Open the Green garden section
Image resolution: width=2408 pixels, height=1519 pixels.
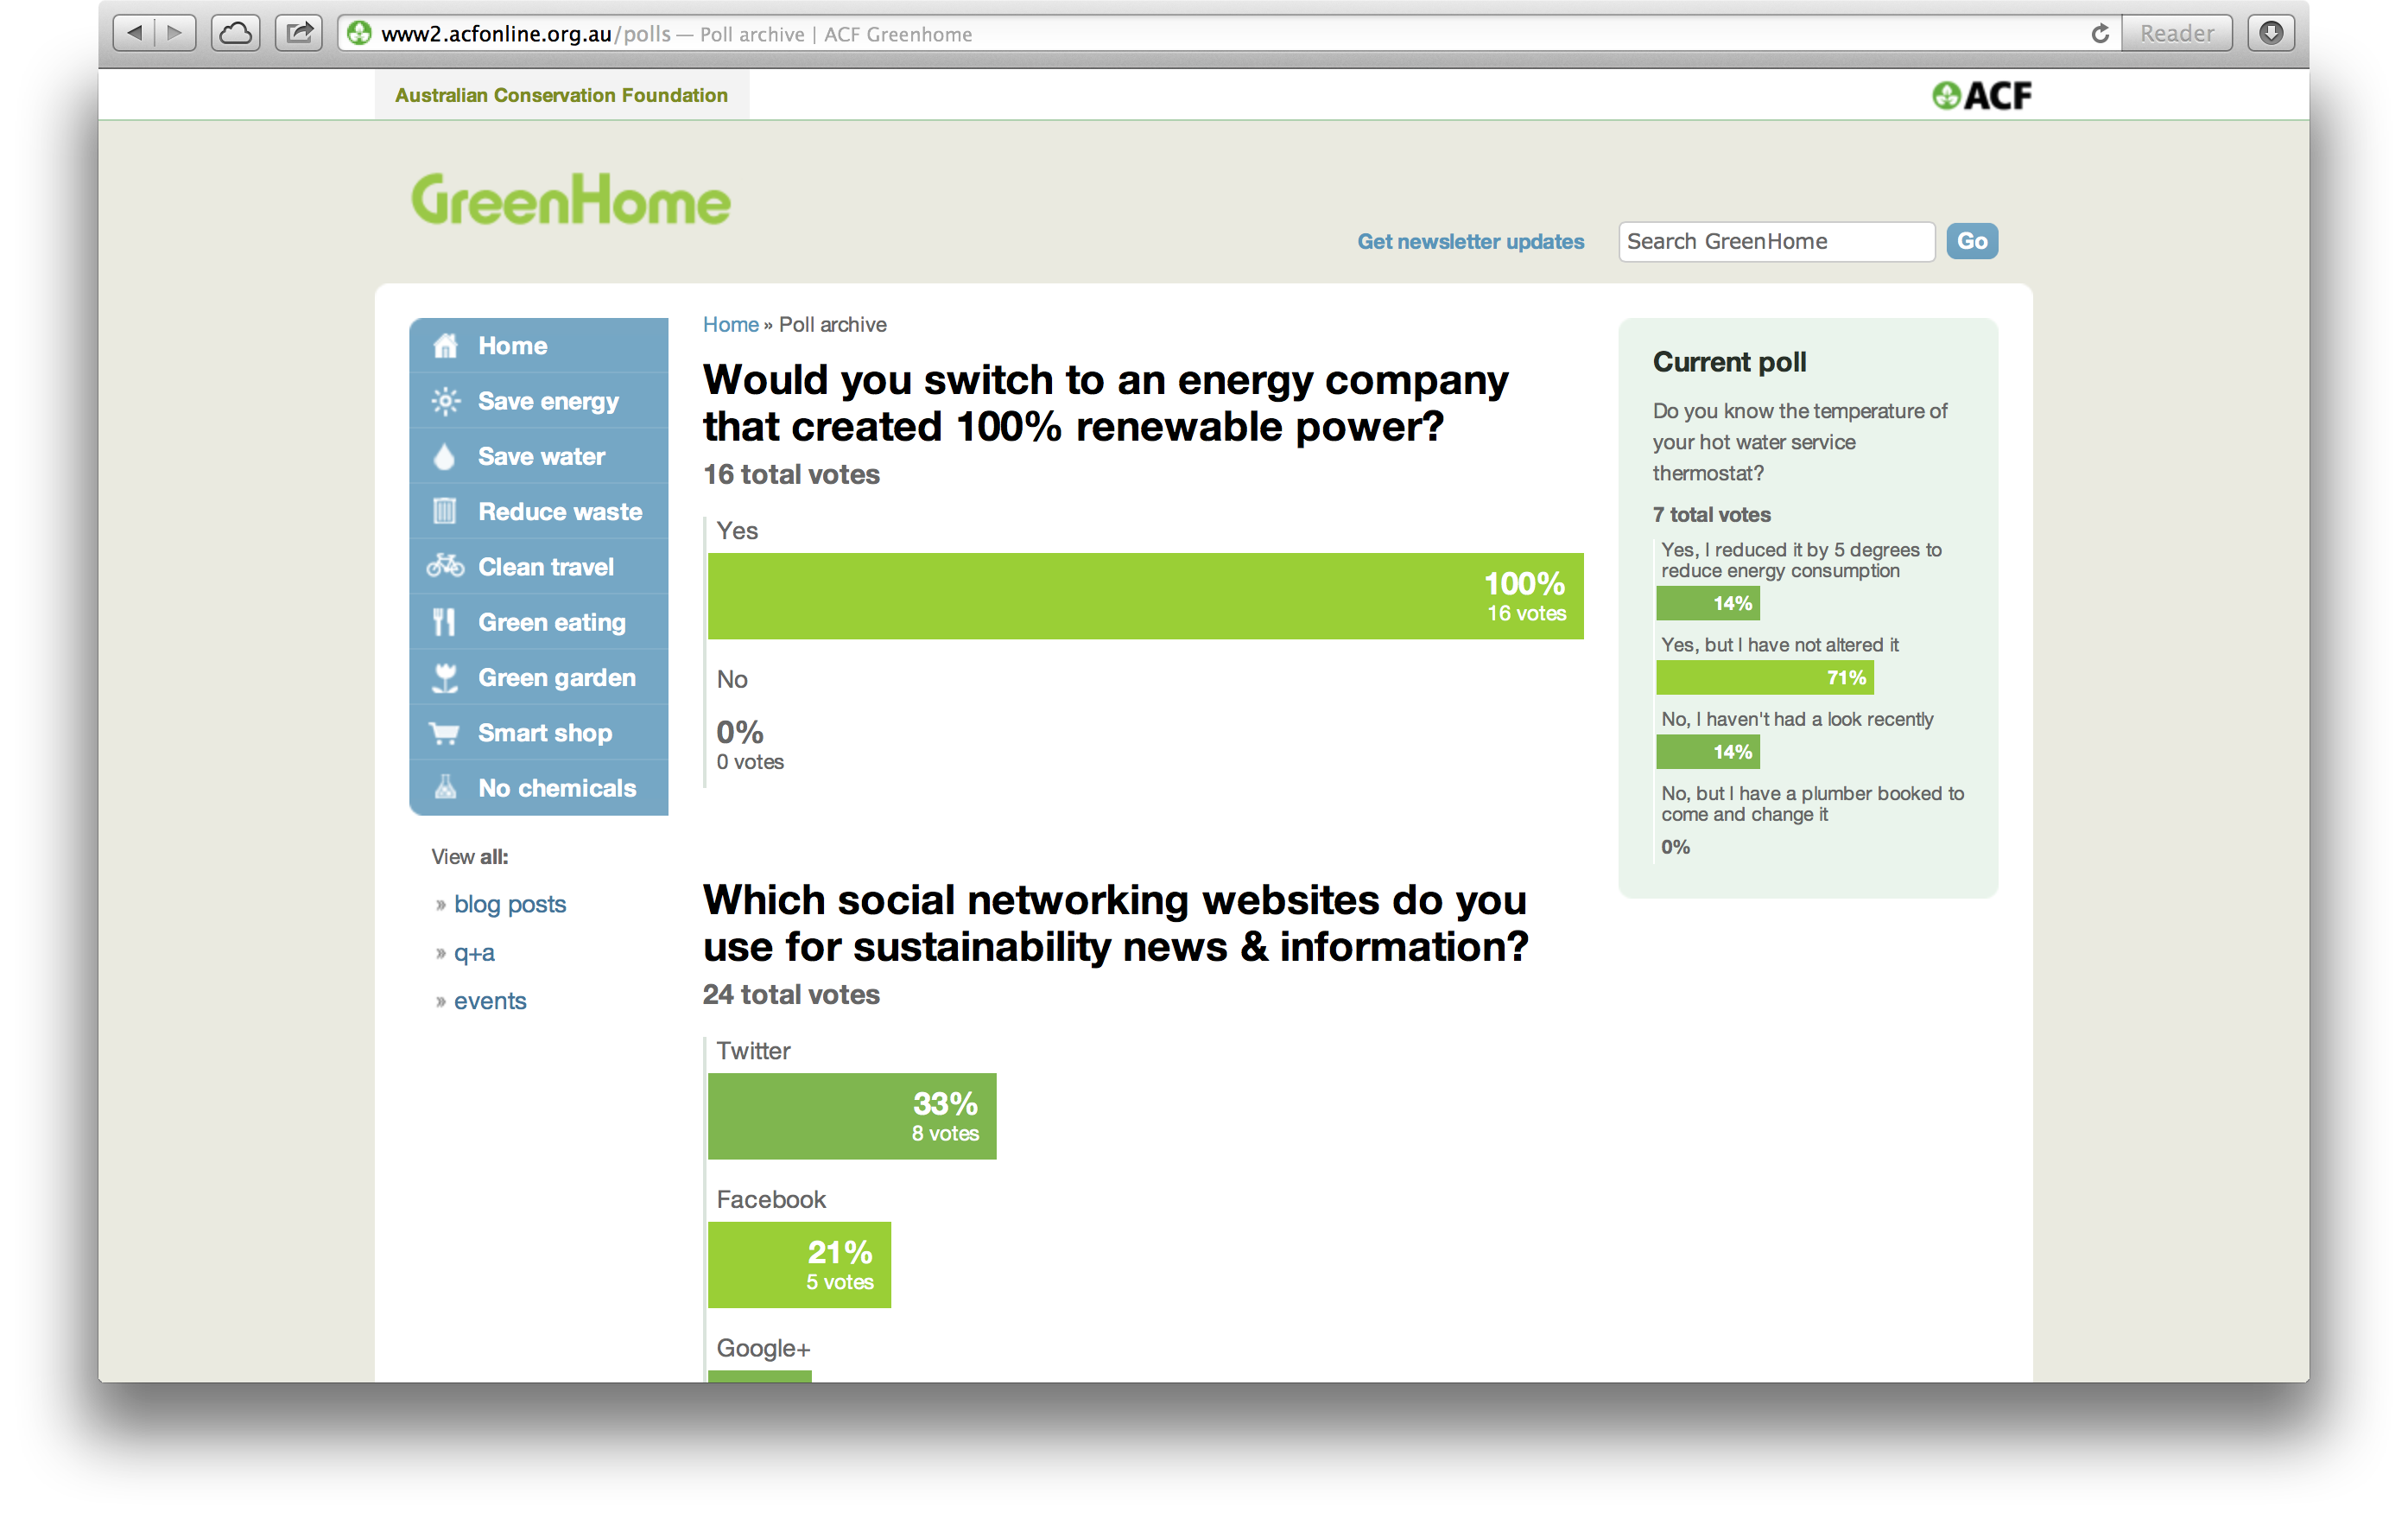539,677
